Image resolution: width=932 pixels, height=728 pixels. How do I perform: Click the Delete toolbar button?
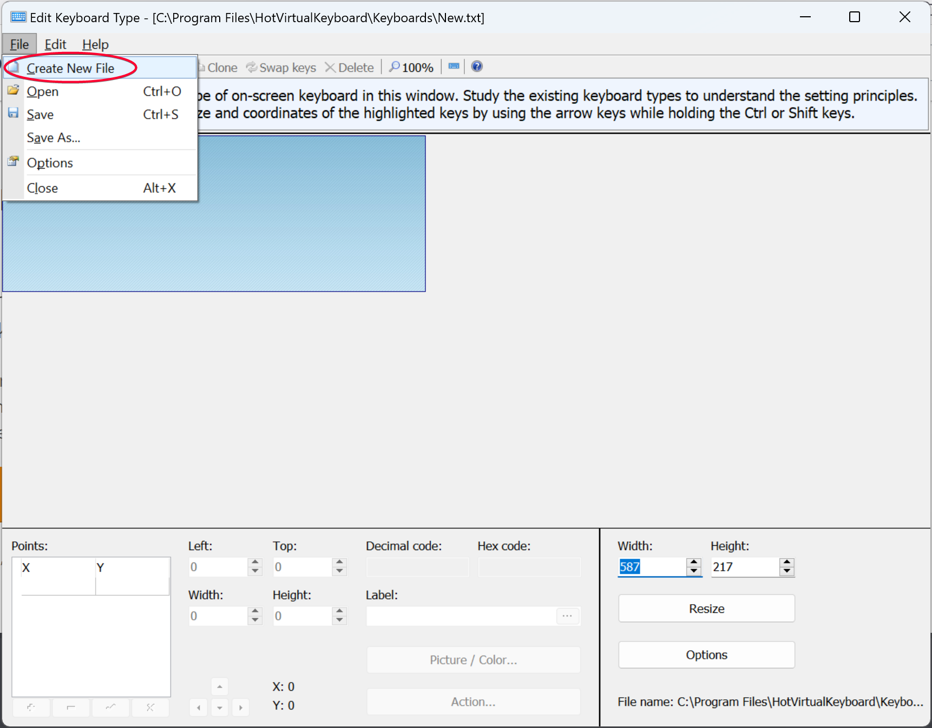tap(350, 68)
